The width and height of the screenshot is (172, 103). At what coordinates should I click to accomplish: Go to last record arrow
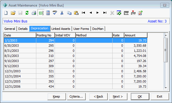tap(105, 13)
